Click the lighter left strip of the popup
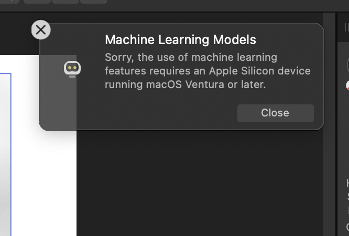This screenshot has width=349, height=236. click(58, 92)
